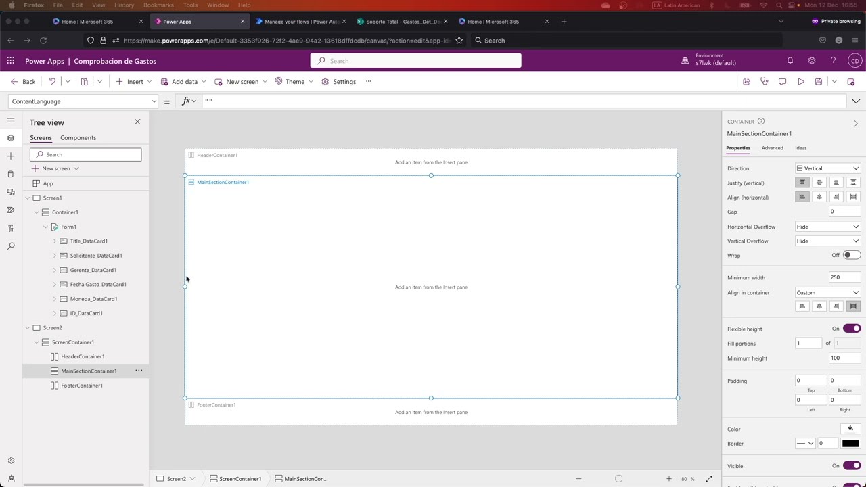Image resolution: width=866 pixels, height=487 pixels.
Task: Open left rail Settings gear at bottom
Action: click(x=11, y=461)
